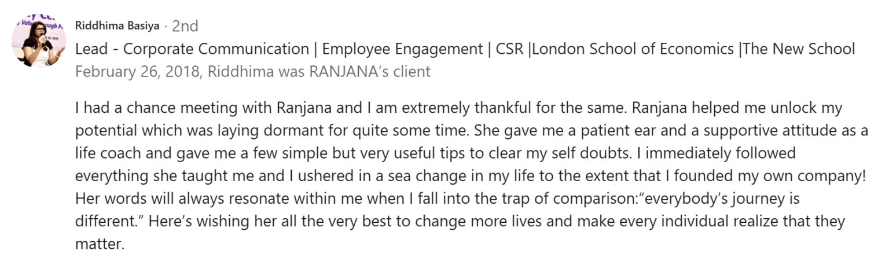
Task: Click the 'February 26, 2018' date
Action: point(138,72)
